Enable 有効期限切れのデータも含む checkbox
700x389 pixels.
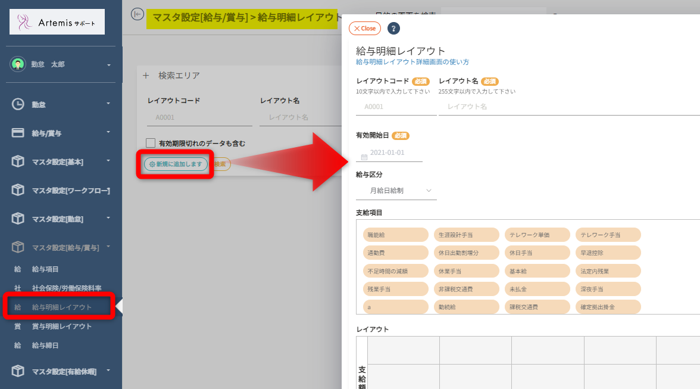click(x=151, y=143)
